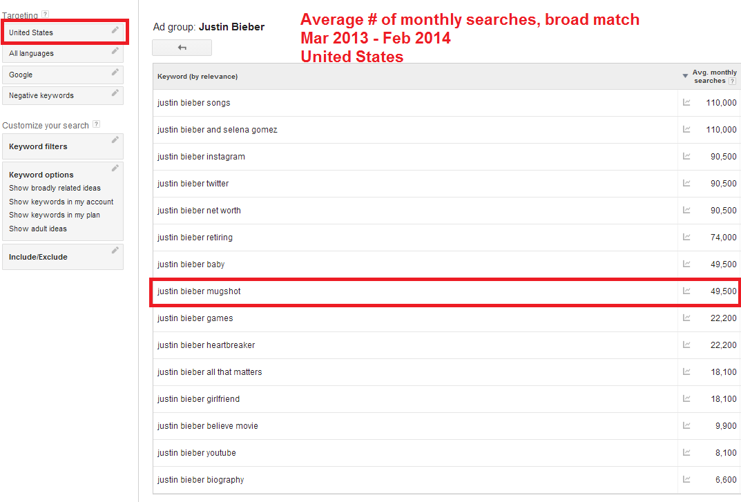Edit Keyword options pencil icon

[115, 168]
